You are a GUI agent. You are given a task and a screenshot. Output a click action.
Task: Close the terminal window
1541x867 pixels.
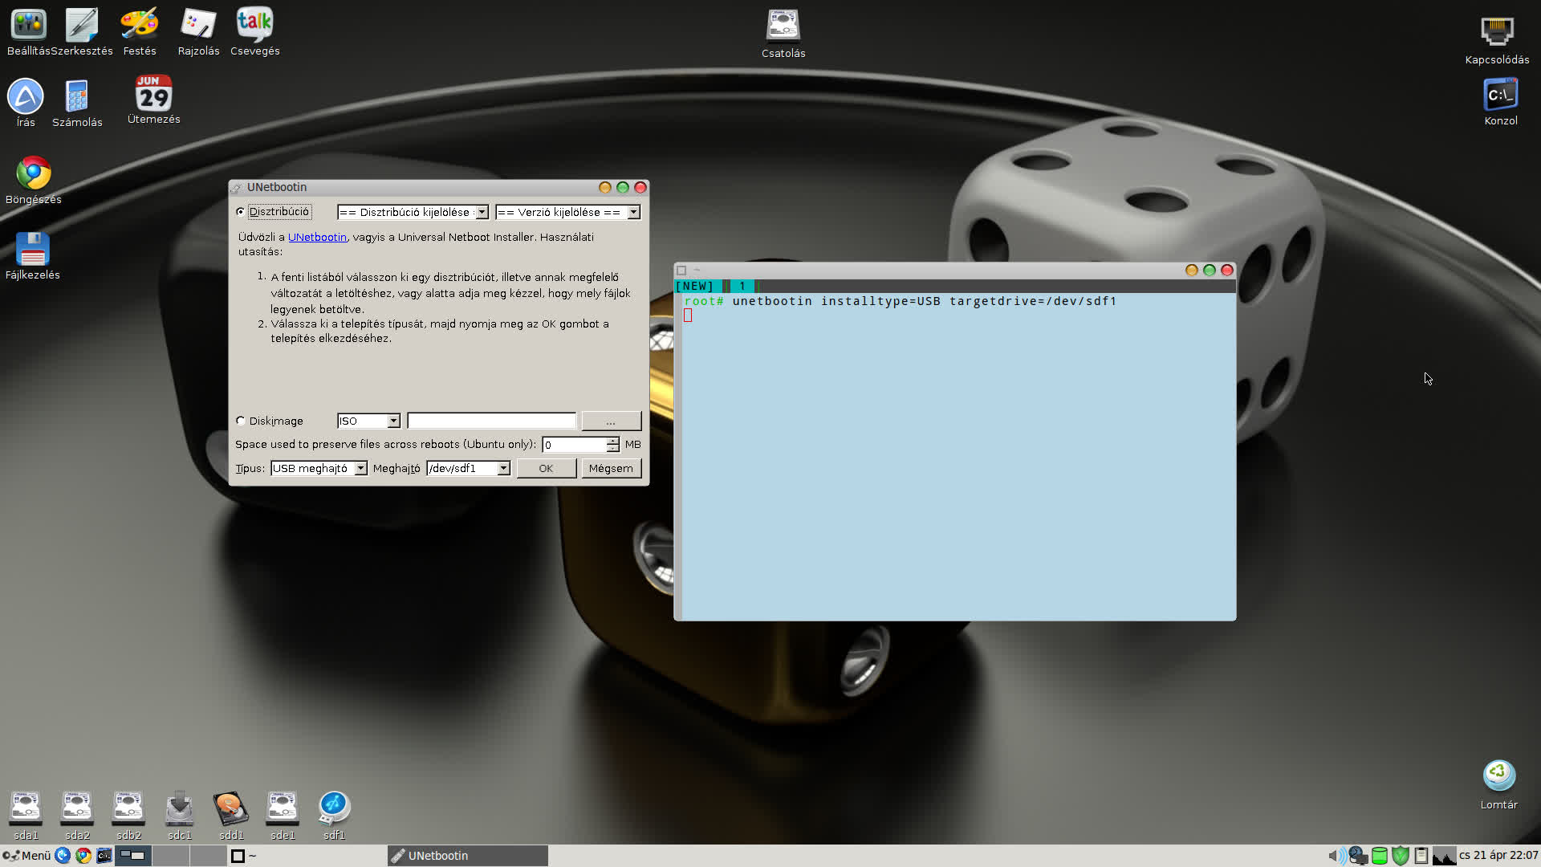coord(1227,271)
